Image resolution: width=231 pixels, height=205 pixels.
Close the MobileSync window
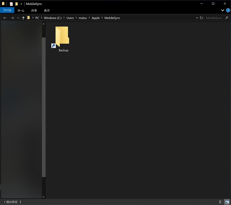[x=225, y=4]
